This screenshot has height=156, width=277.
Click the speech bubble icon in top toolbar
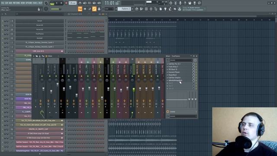point(199,3)
